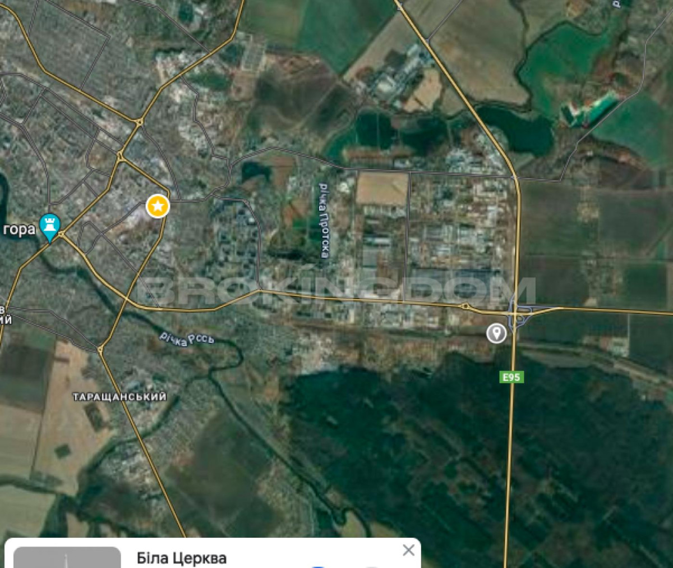Click the roundabout north of the star marker
The width and height of the screenshot is (673, 568).
[139, 121]
